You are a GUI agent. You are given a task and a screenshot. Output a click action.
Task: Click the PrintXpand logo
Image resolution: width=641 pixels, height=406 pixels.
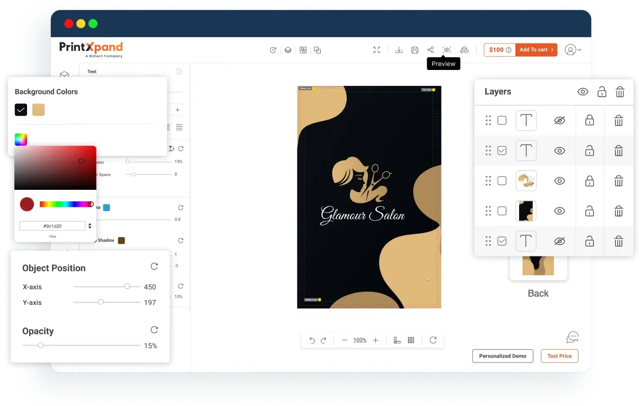click(91, 49)
